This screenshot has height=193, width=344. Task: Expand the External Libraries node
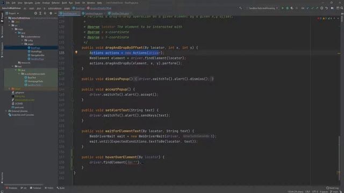point(6,111)
